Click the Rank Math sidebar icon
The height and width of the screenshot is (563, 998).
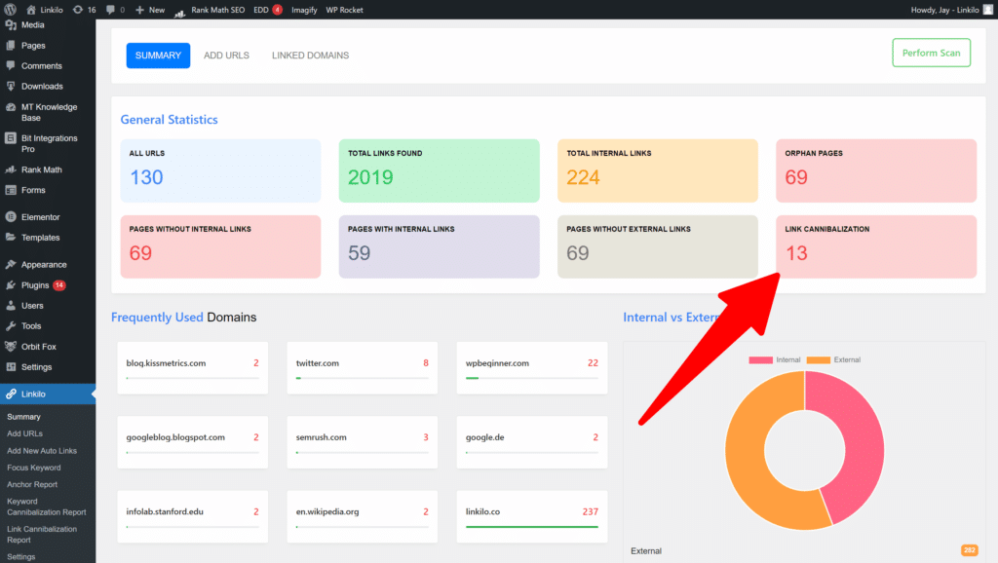[11, 169]
